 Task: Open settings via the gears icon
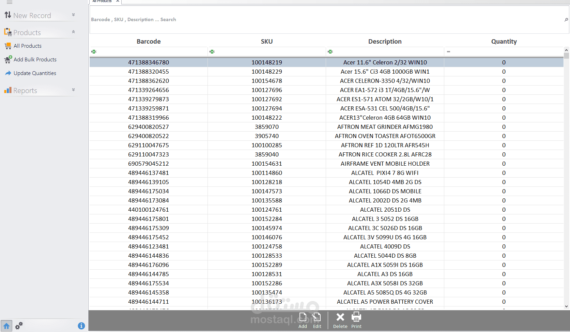(x=19, y=326)
